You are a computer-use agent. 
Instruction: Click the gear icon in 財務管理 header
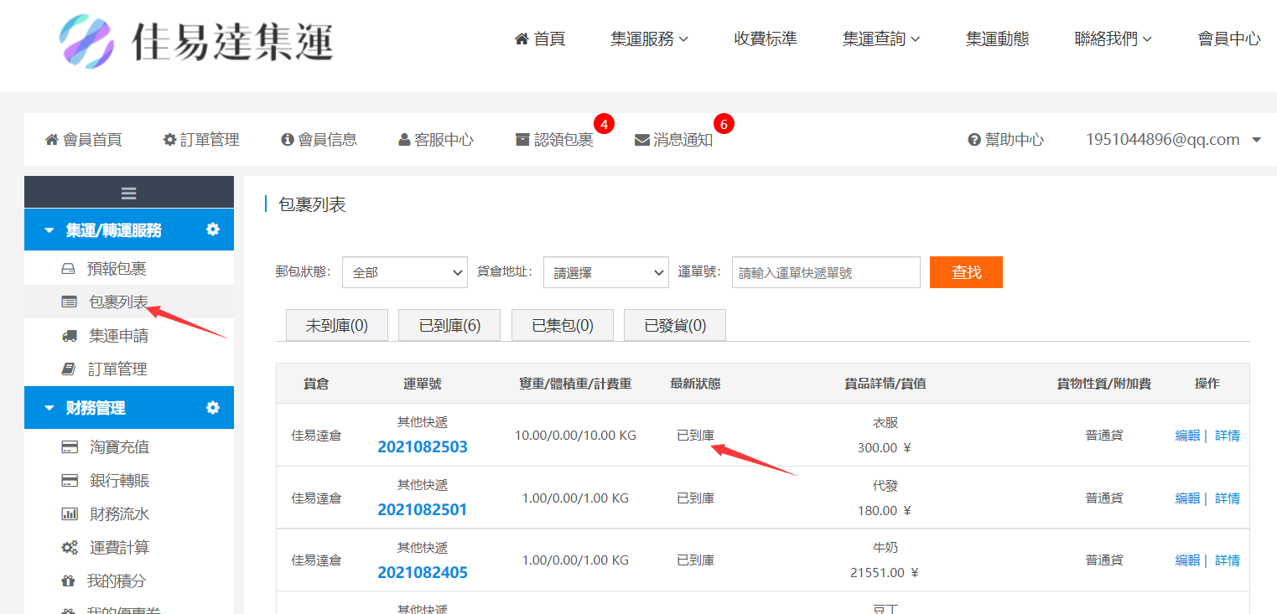213,407
